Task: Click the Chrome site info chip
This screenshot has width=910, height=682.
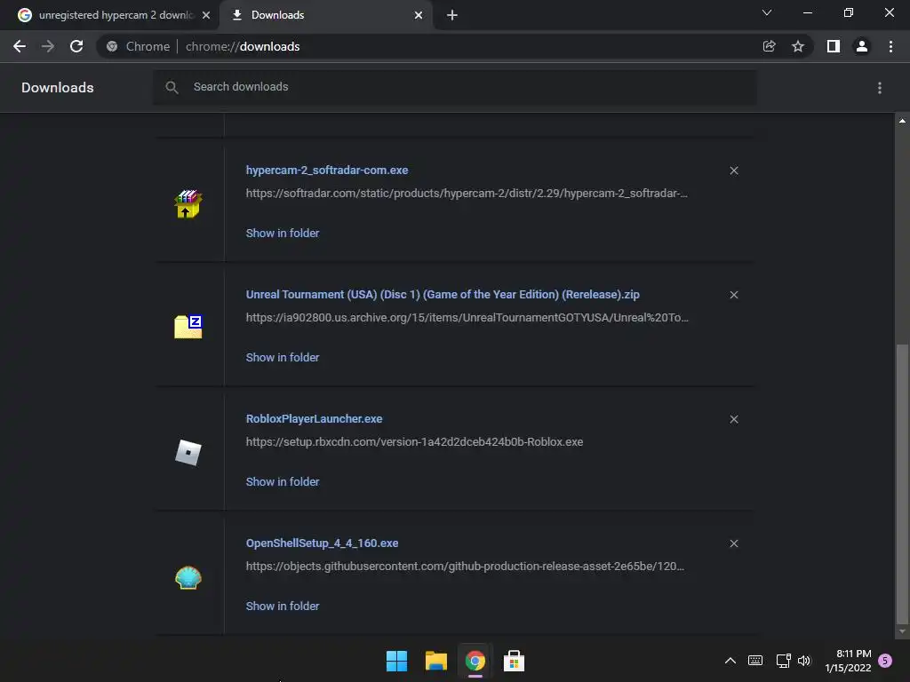Action: click(138, 46)
